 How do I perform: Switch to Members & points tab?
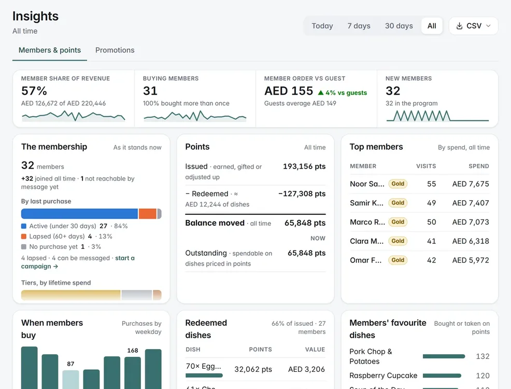[x=50, y=50]
